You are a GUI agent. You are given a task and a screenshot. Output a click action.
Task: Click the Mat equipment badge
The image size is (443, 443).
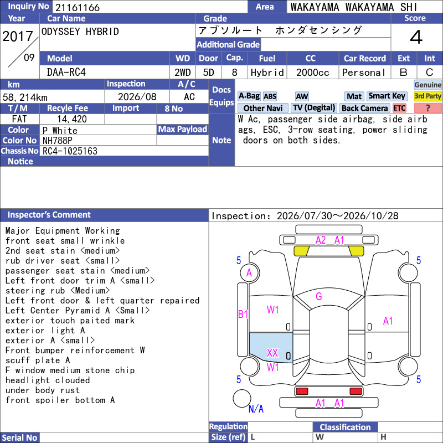click(354, 96)
